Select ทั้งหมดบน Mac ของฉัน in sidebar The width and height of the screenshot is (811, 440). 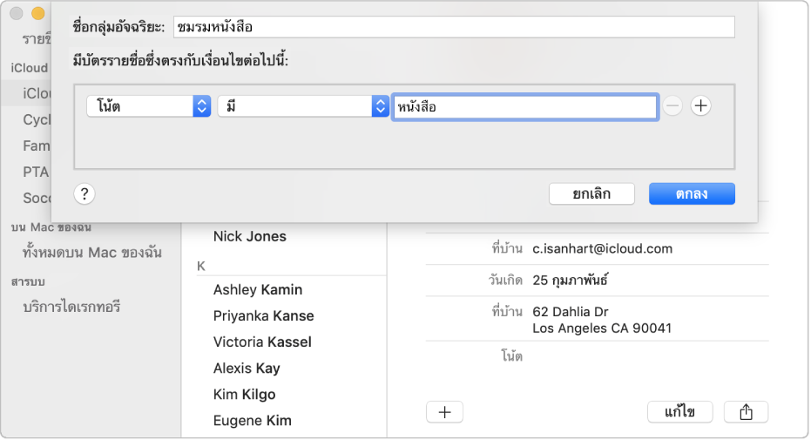[x=92, y=253]
